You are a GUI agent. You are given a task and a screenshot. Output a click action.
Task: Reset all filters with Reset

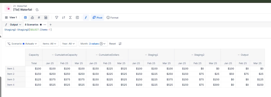click(113, 43)
